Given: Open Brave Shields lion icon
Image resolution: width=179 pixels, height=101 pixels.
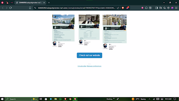Looking at the screenshot, I should point(123,8).
